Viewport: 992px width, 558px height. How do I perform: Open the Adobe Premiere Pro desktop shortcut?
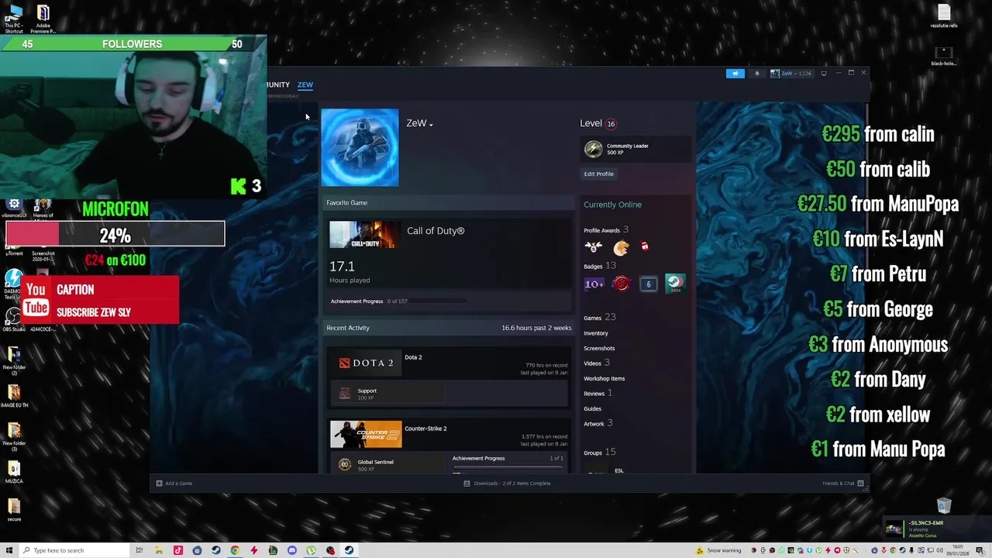pos(43,19)
